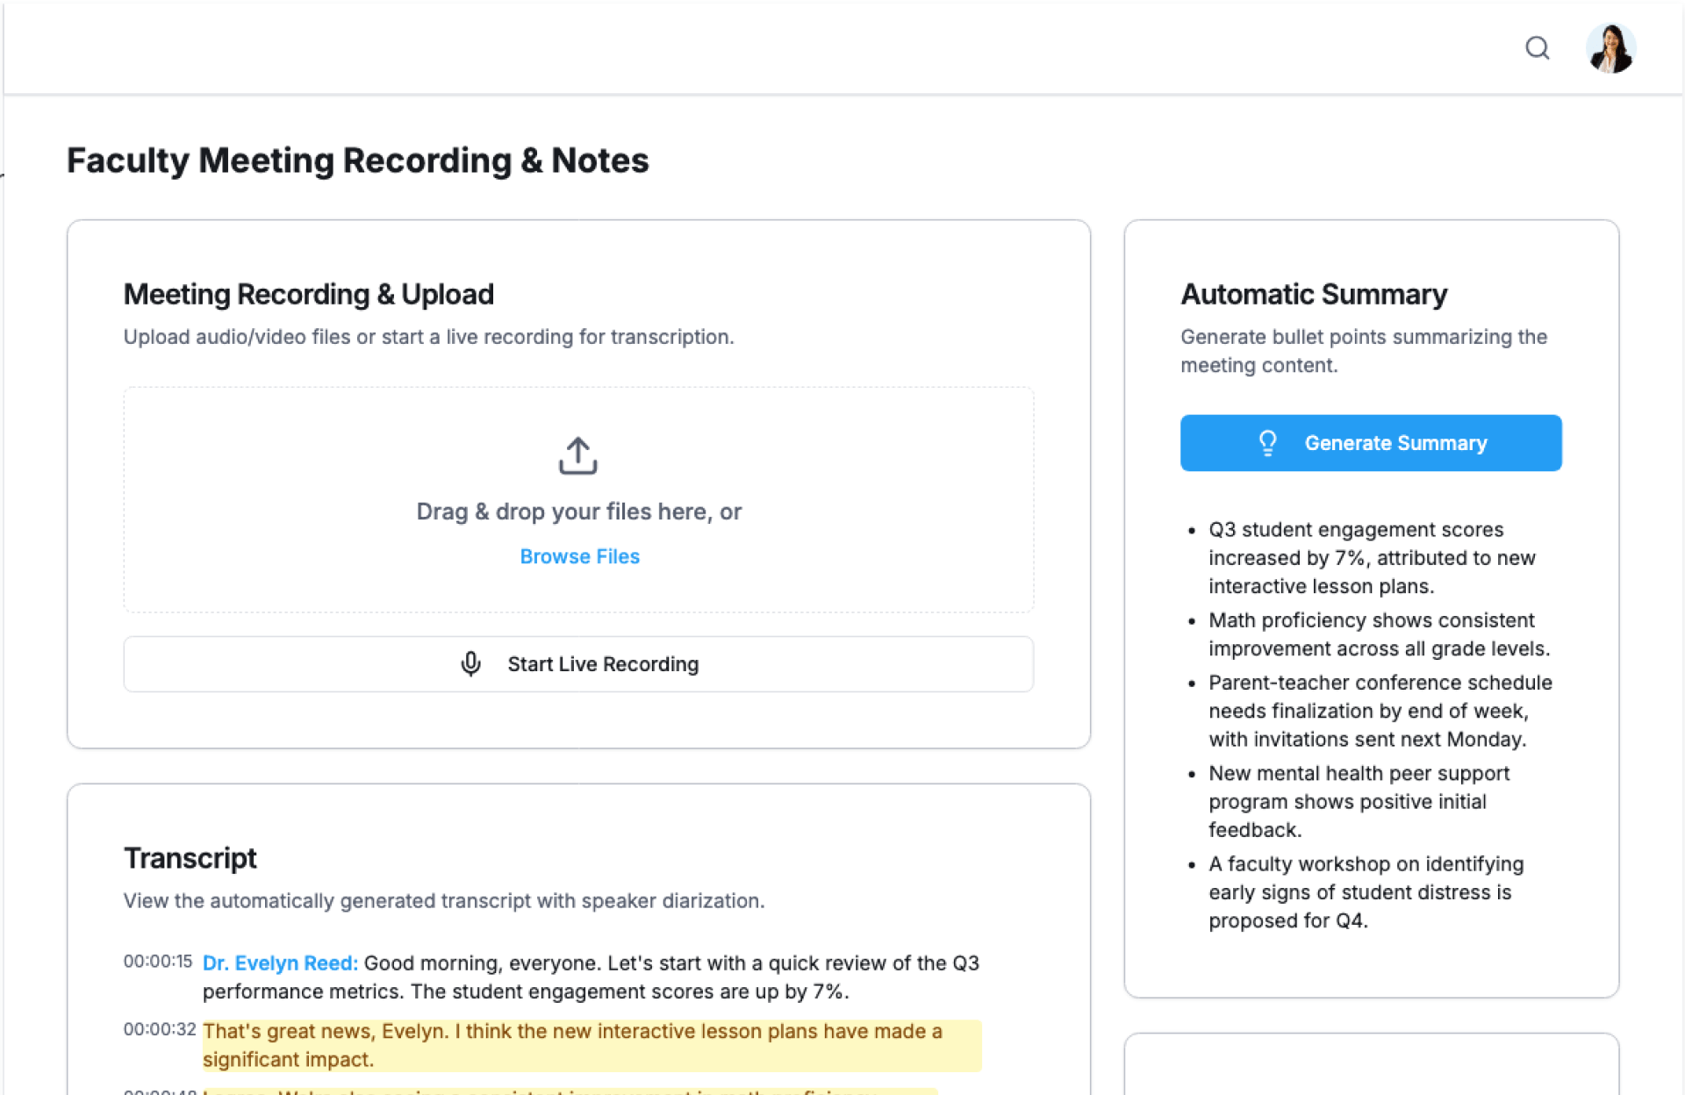Start Live Recording button
This screenshot has width=1685, height=1095.
[x=577, y=664]
